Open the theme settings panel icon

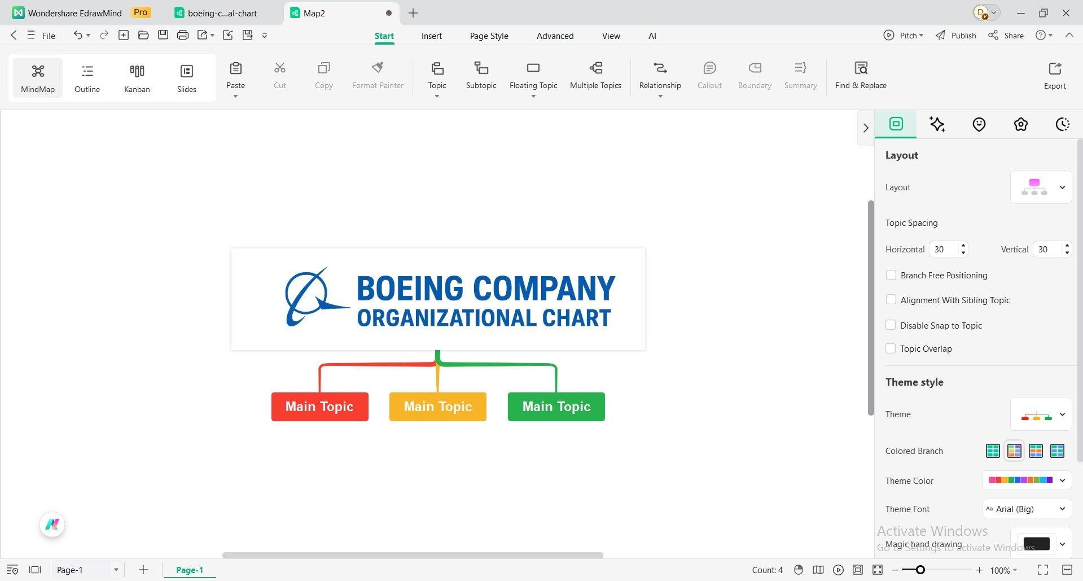click(1020, 124)
